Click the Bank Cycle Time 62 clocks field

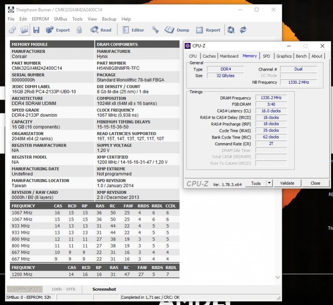point(271,137)
